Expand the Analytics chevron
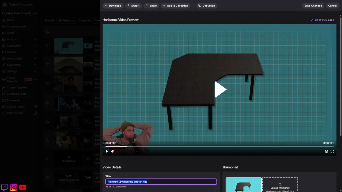Screen dimensions: 342x192 35,39
